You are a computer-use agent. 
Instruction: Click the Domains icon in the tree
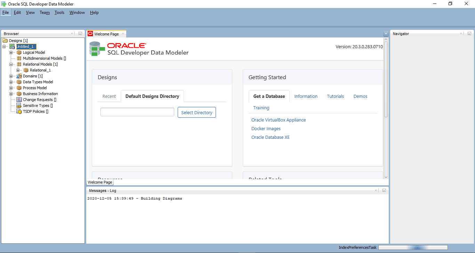click(x=19, y=76)
